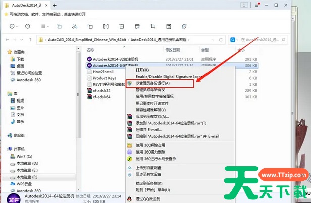Close the AutoDesk2014 tab
Image resolution: width=311 pixels, height=203 pixels.
click(x=46, y=5)
